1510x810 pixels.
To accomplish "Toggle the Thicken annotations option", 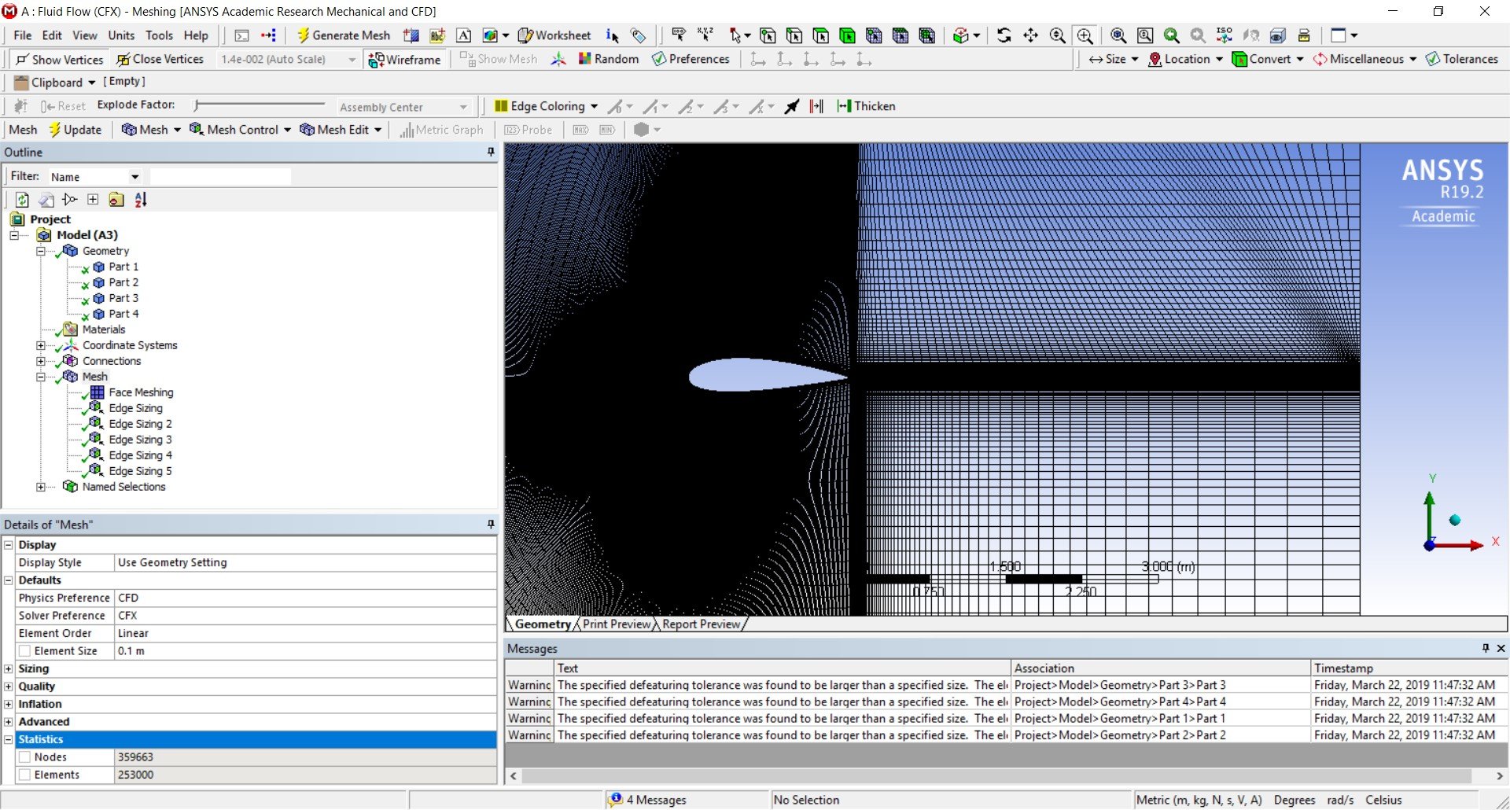I will 866,106.
